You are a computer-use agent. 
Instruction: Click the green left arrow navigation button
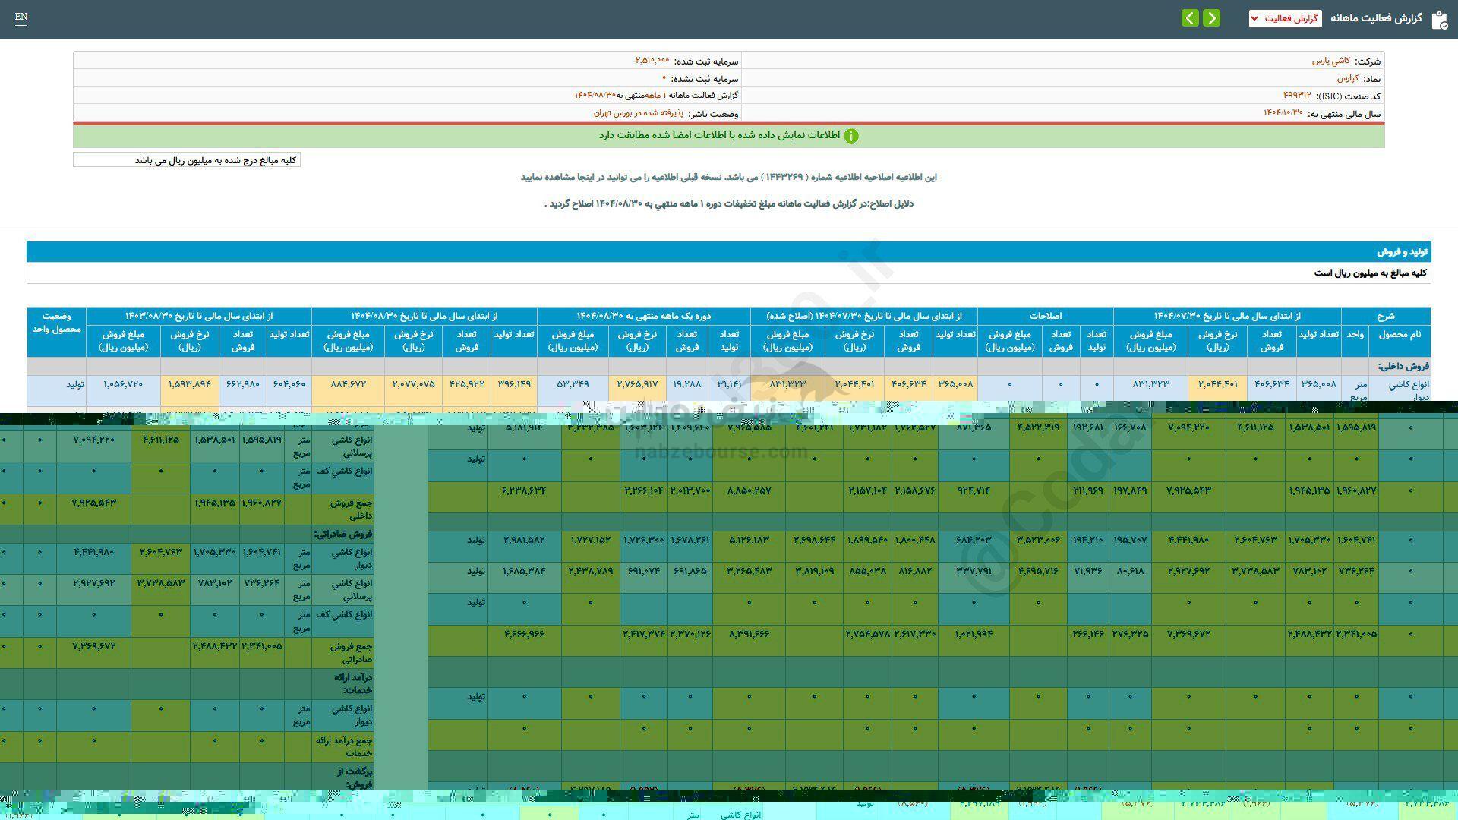click(x=1190, y=17)
